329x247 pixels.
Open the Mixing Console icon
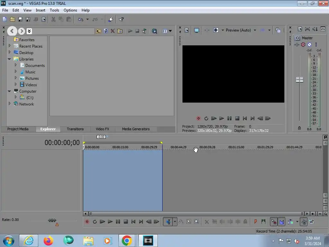pos(323,29)
